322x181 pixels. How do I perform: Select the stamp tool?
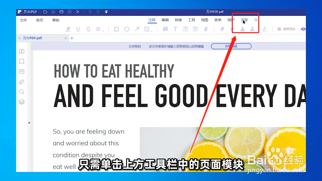pyautogui.click(x=243, y=29)
